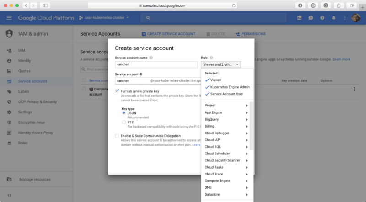The height and width of the screenshot is (202, 366).
Task: Collapse the left sidebar navigation
Action: coord(9,195)
